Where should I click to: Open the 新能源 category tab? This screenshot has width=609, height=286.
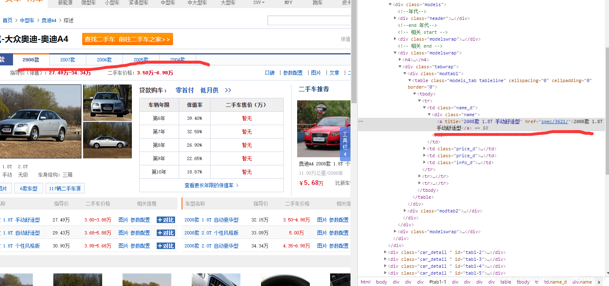(66, 3)
